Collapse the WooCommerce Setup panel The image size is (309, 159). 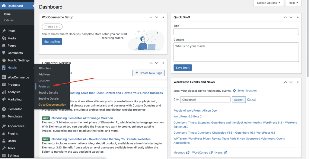tap(163, 17)
